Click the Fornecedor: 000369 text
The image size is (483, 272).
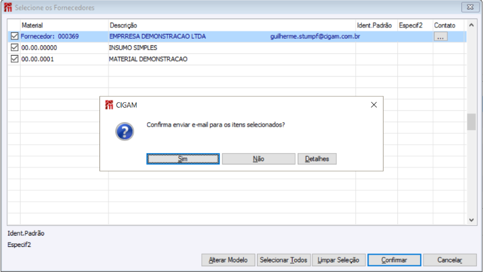(50, 36)
